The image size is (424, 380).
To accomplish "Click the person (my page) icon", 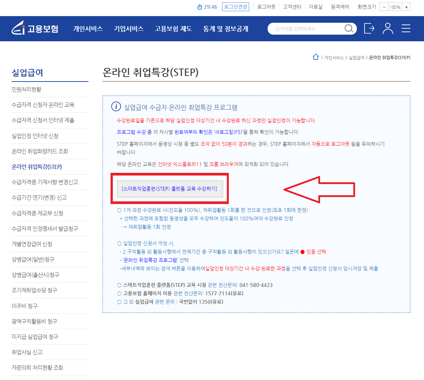I will 387,29.
